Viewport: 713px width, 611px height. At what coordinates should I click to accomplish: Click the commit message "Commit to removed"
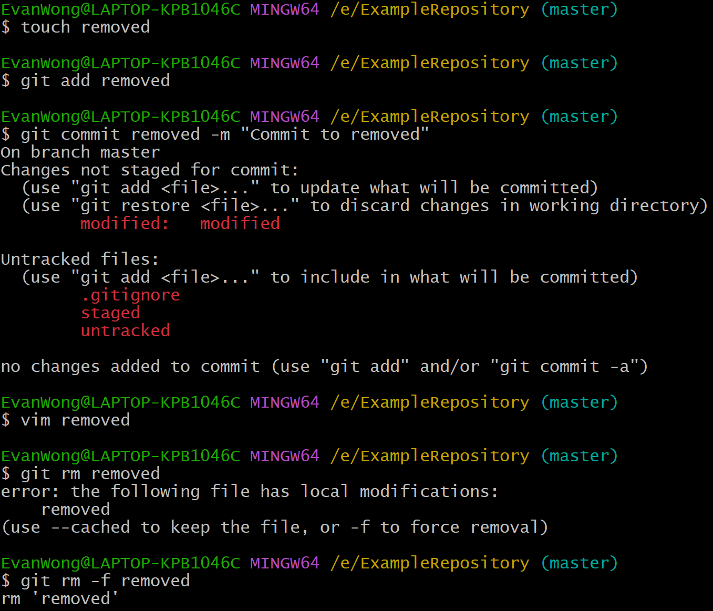tap(334, 134)
